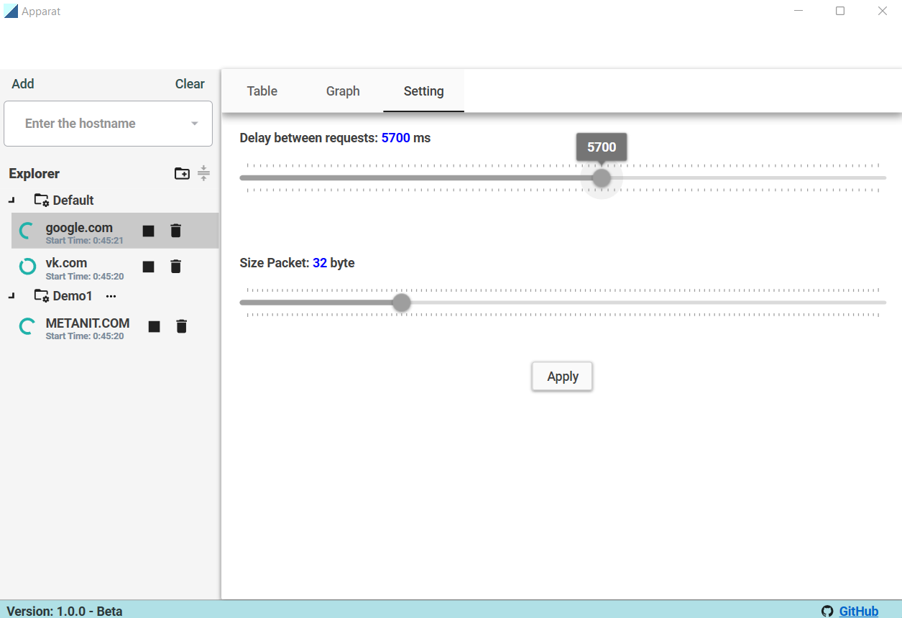The height and width of the screenshot is (618, 902).
Task: Open the GitHub link
Action: click(860, 611)
